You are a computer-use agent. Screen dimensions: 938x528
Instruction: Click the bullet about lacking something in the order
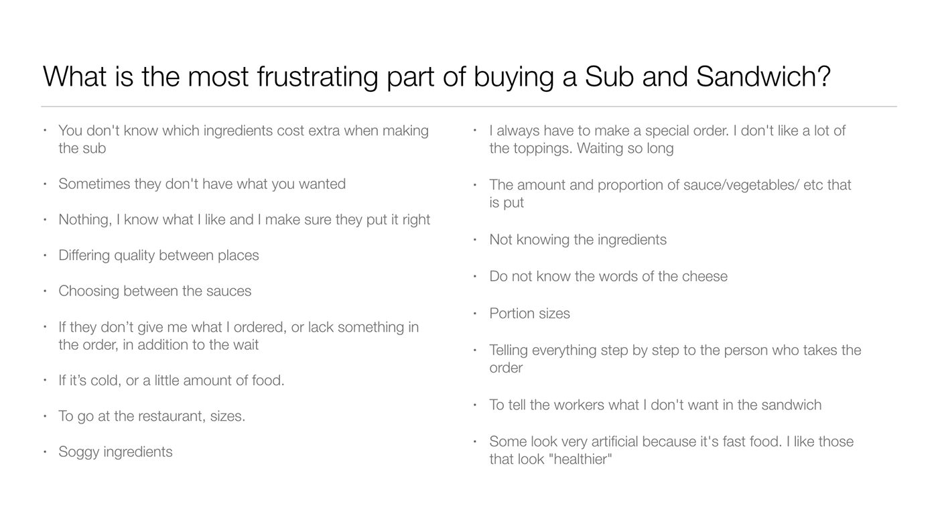pos(239,336)
